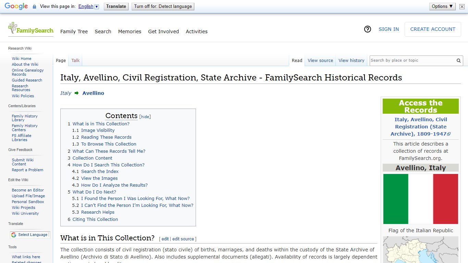
Task: Jump to Reading These Records section
Action: pos(106,137)
